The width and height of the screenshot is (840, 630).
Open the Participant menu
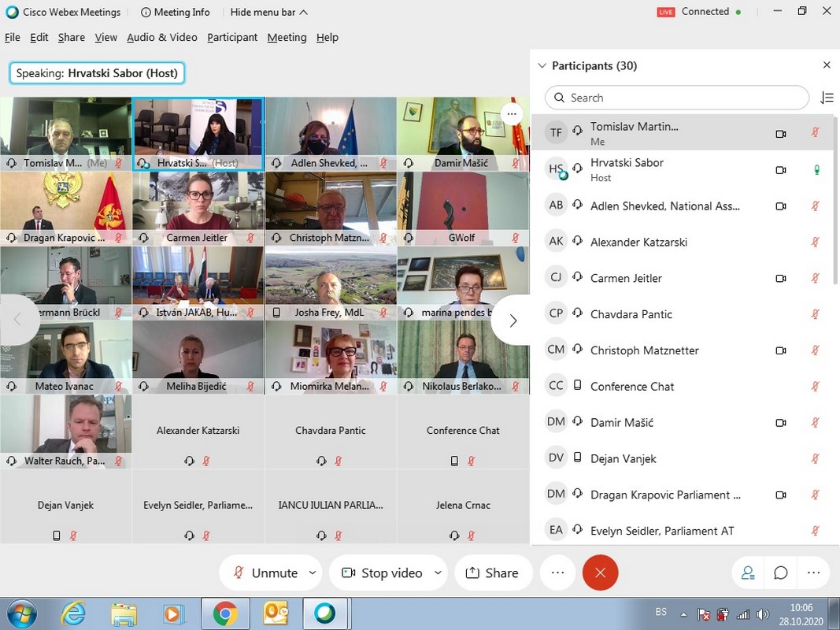point(232,37)
